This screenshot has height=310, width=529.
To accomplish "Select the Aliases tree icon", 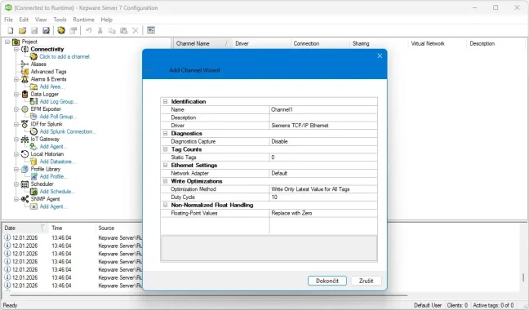I will [x=24, y=64].
